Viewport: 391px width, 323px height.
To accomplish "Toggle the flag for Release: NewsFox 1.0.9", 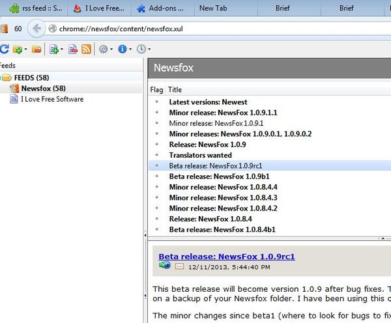I will point(156,145).
